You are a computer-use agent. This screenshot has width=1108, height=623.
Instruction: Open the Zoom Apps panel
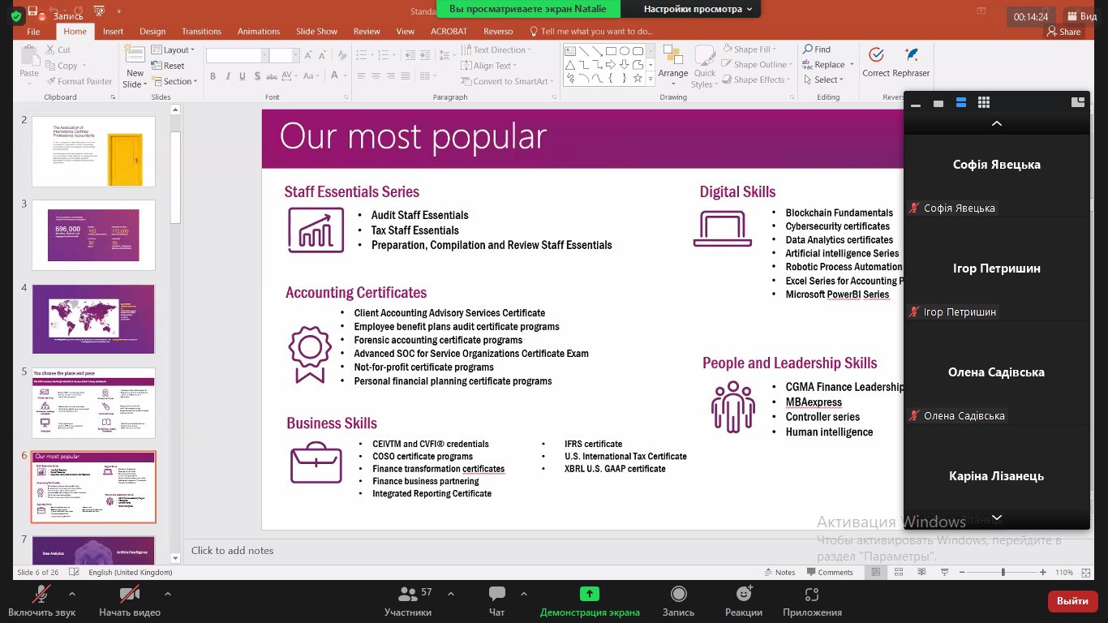coord(812,600)
